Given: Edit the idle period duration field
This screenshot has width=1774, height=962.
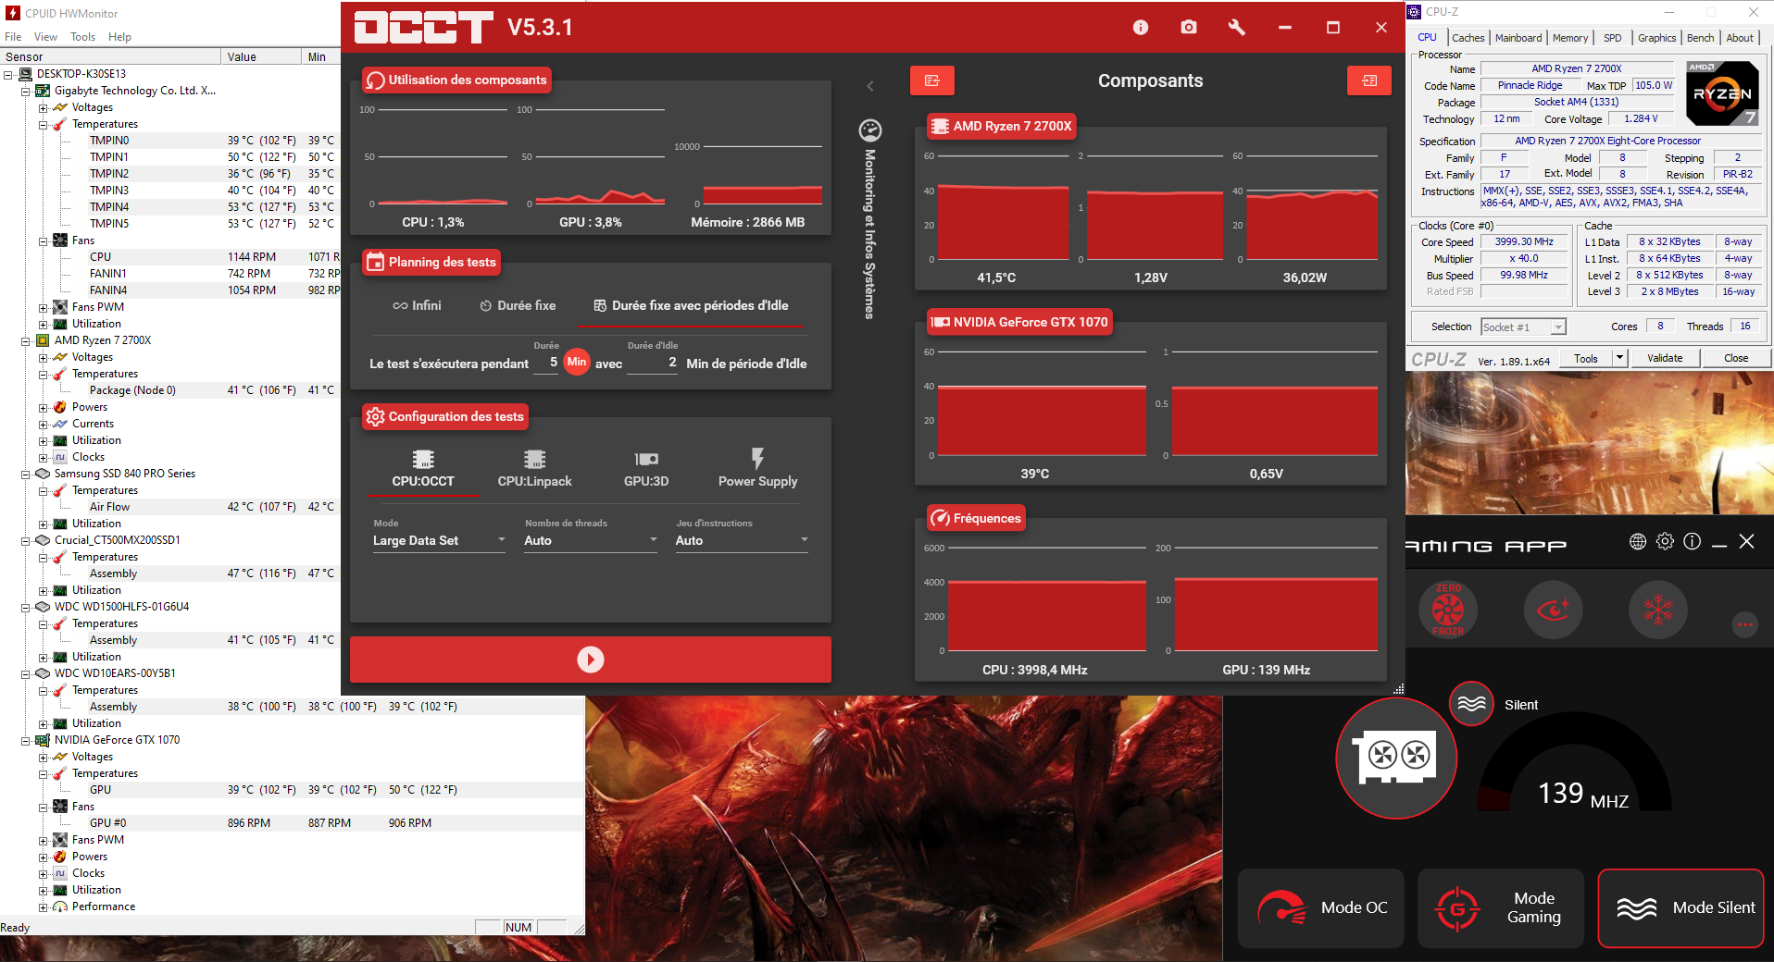Looking at the screenshot, I should [652, 363].
